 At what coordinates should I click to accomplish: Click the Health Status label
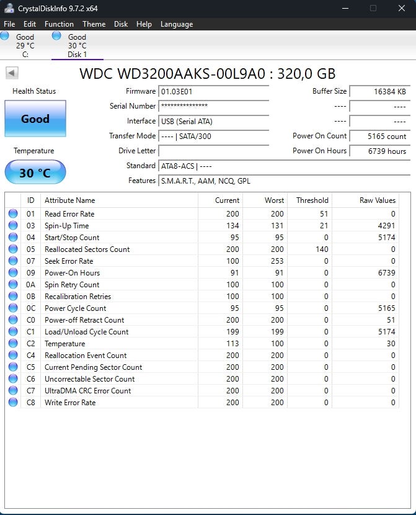pos(34,91)
